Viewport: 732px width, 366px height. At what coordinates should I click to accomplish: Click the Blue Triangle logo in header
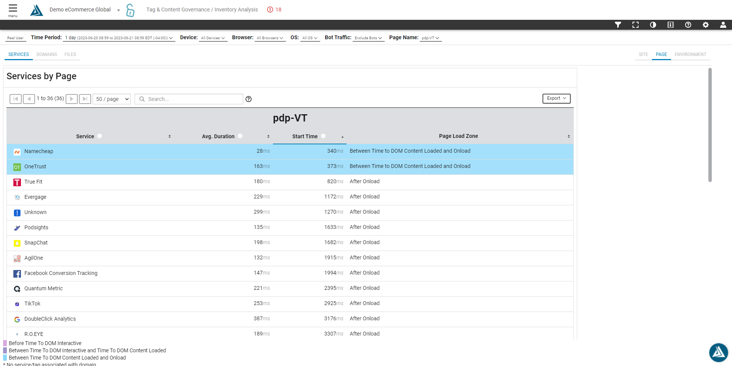click(x=37, y=10)
